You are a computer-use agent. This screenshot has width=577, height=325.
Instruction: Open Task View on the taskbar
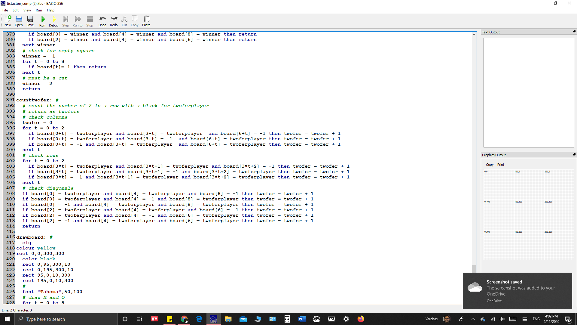click(x=139, y=319)
